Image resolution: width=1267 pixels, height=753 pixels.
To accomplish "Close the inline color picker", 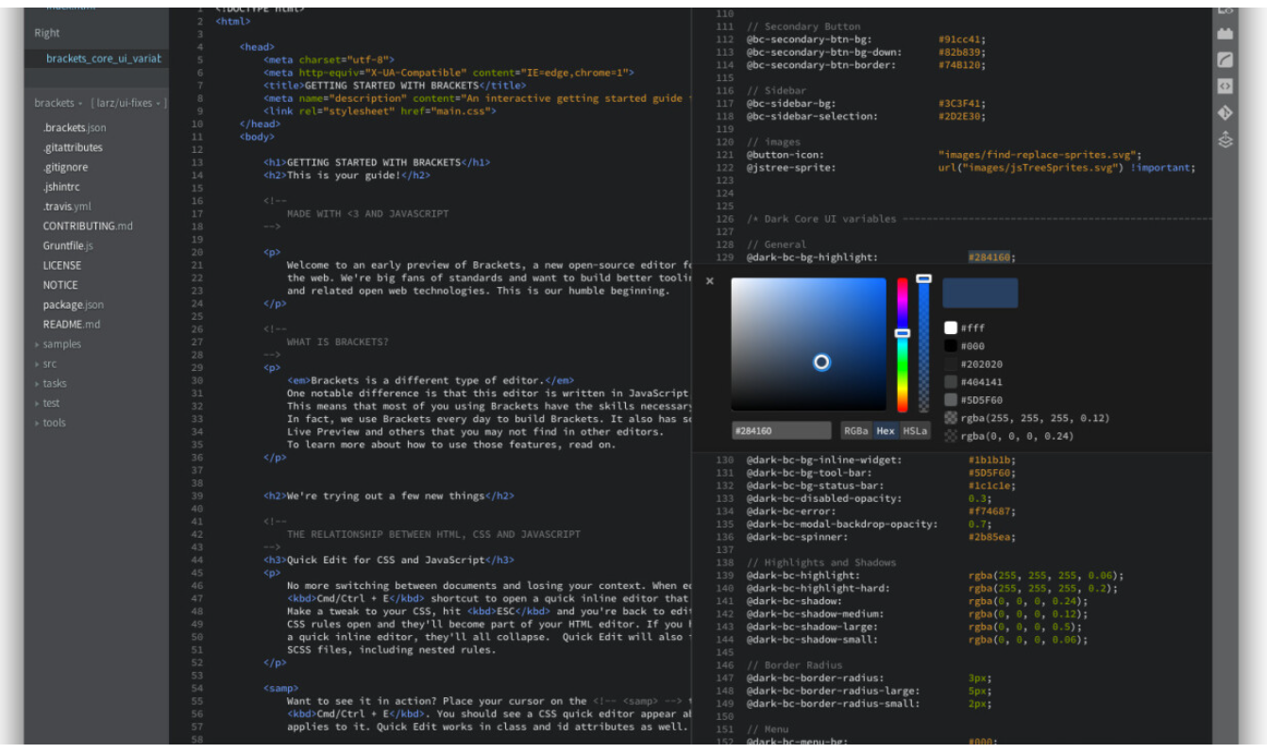I will point(710,281).
